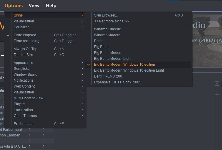Screen dimensions: 222x150
Task: Expand the Songticker submenu
Action: 44,69
